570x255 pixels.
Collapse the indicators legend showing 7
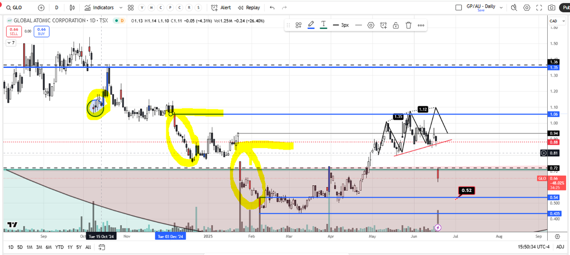click(x=10, y=43)
